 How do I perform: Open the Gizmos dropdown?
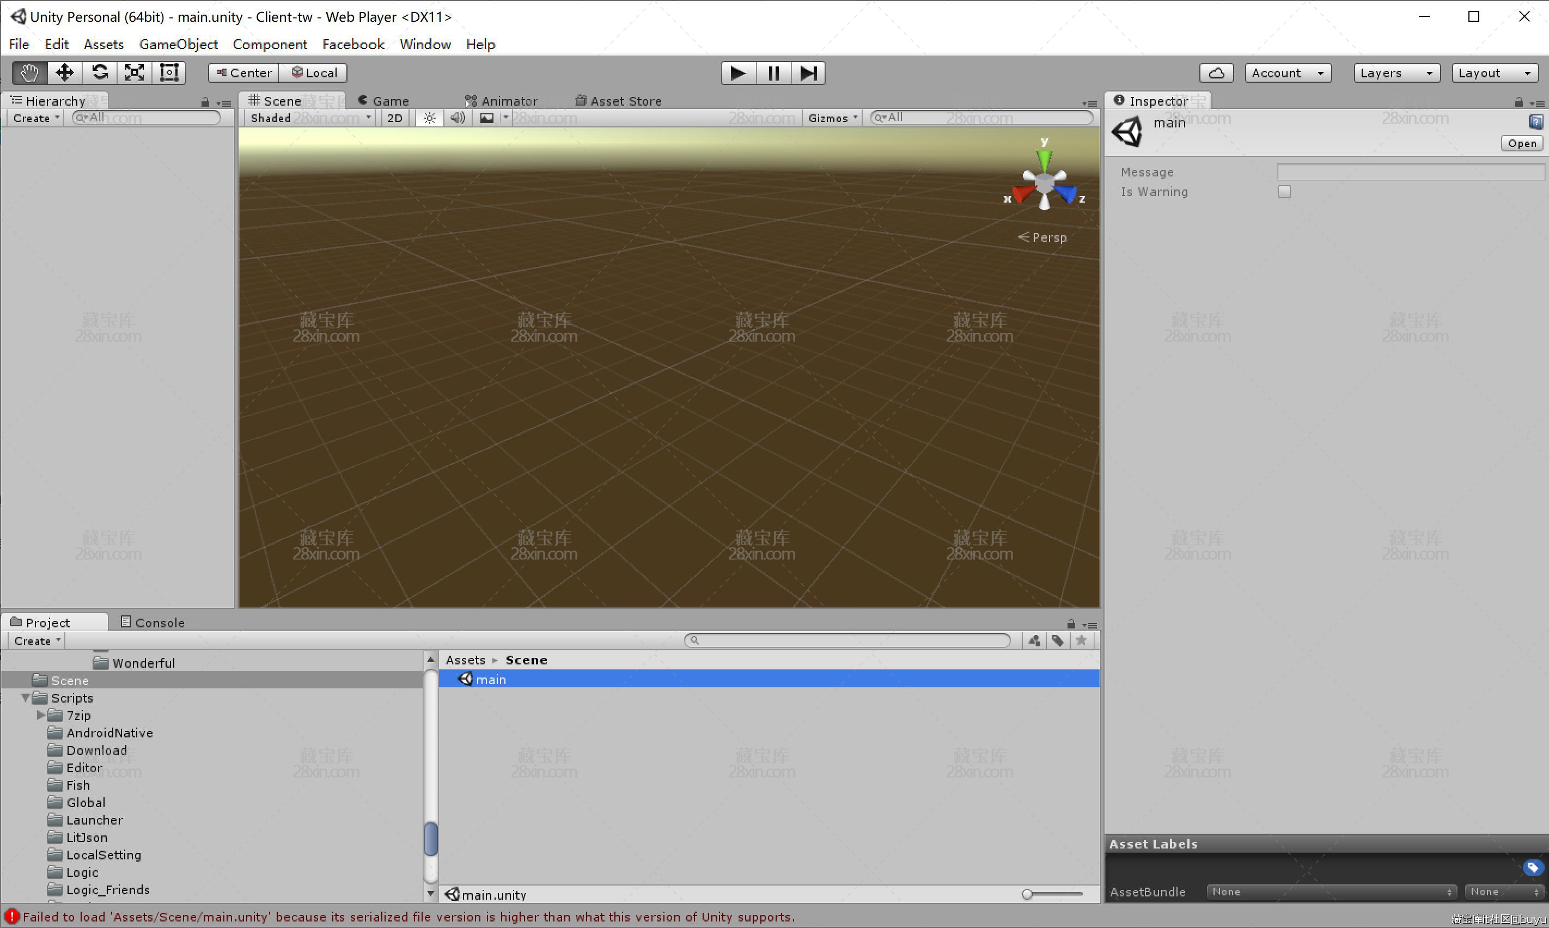click(x=832, y=118)
